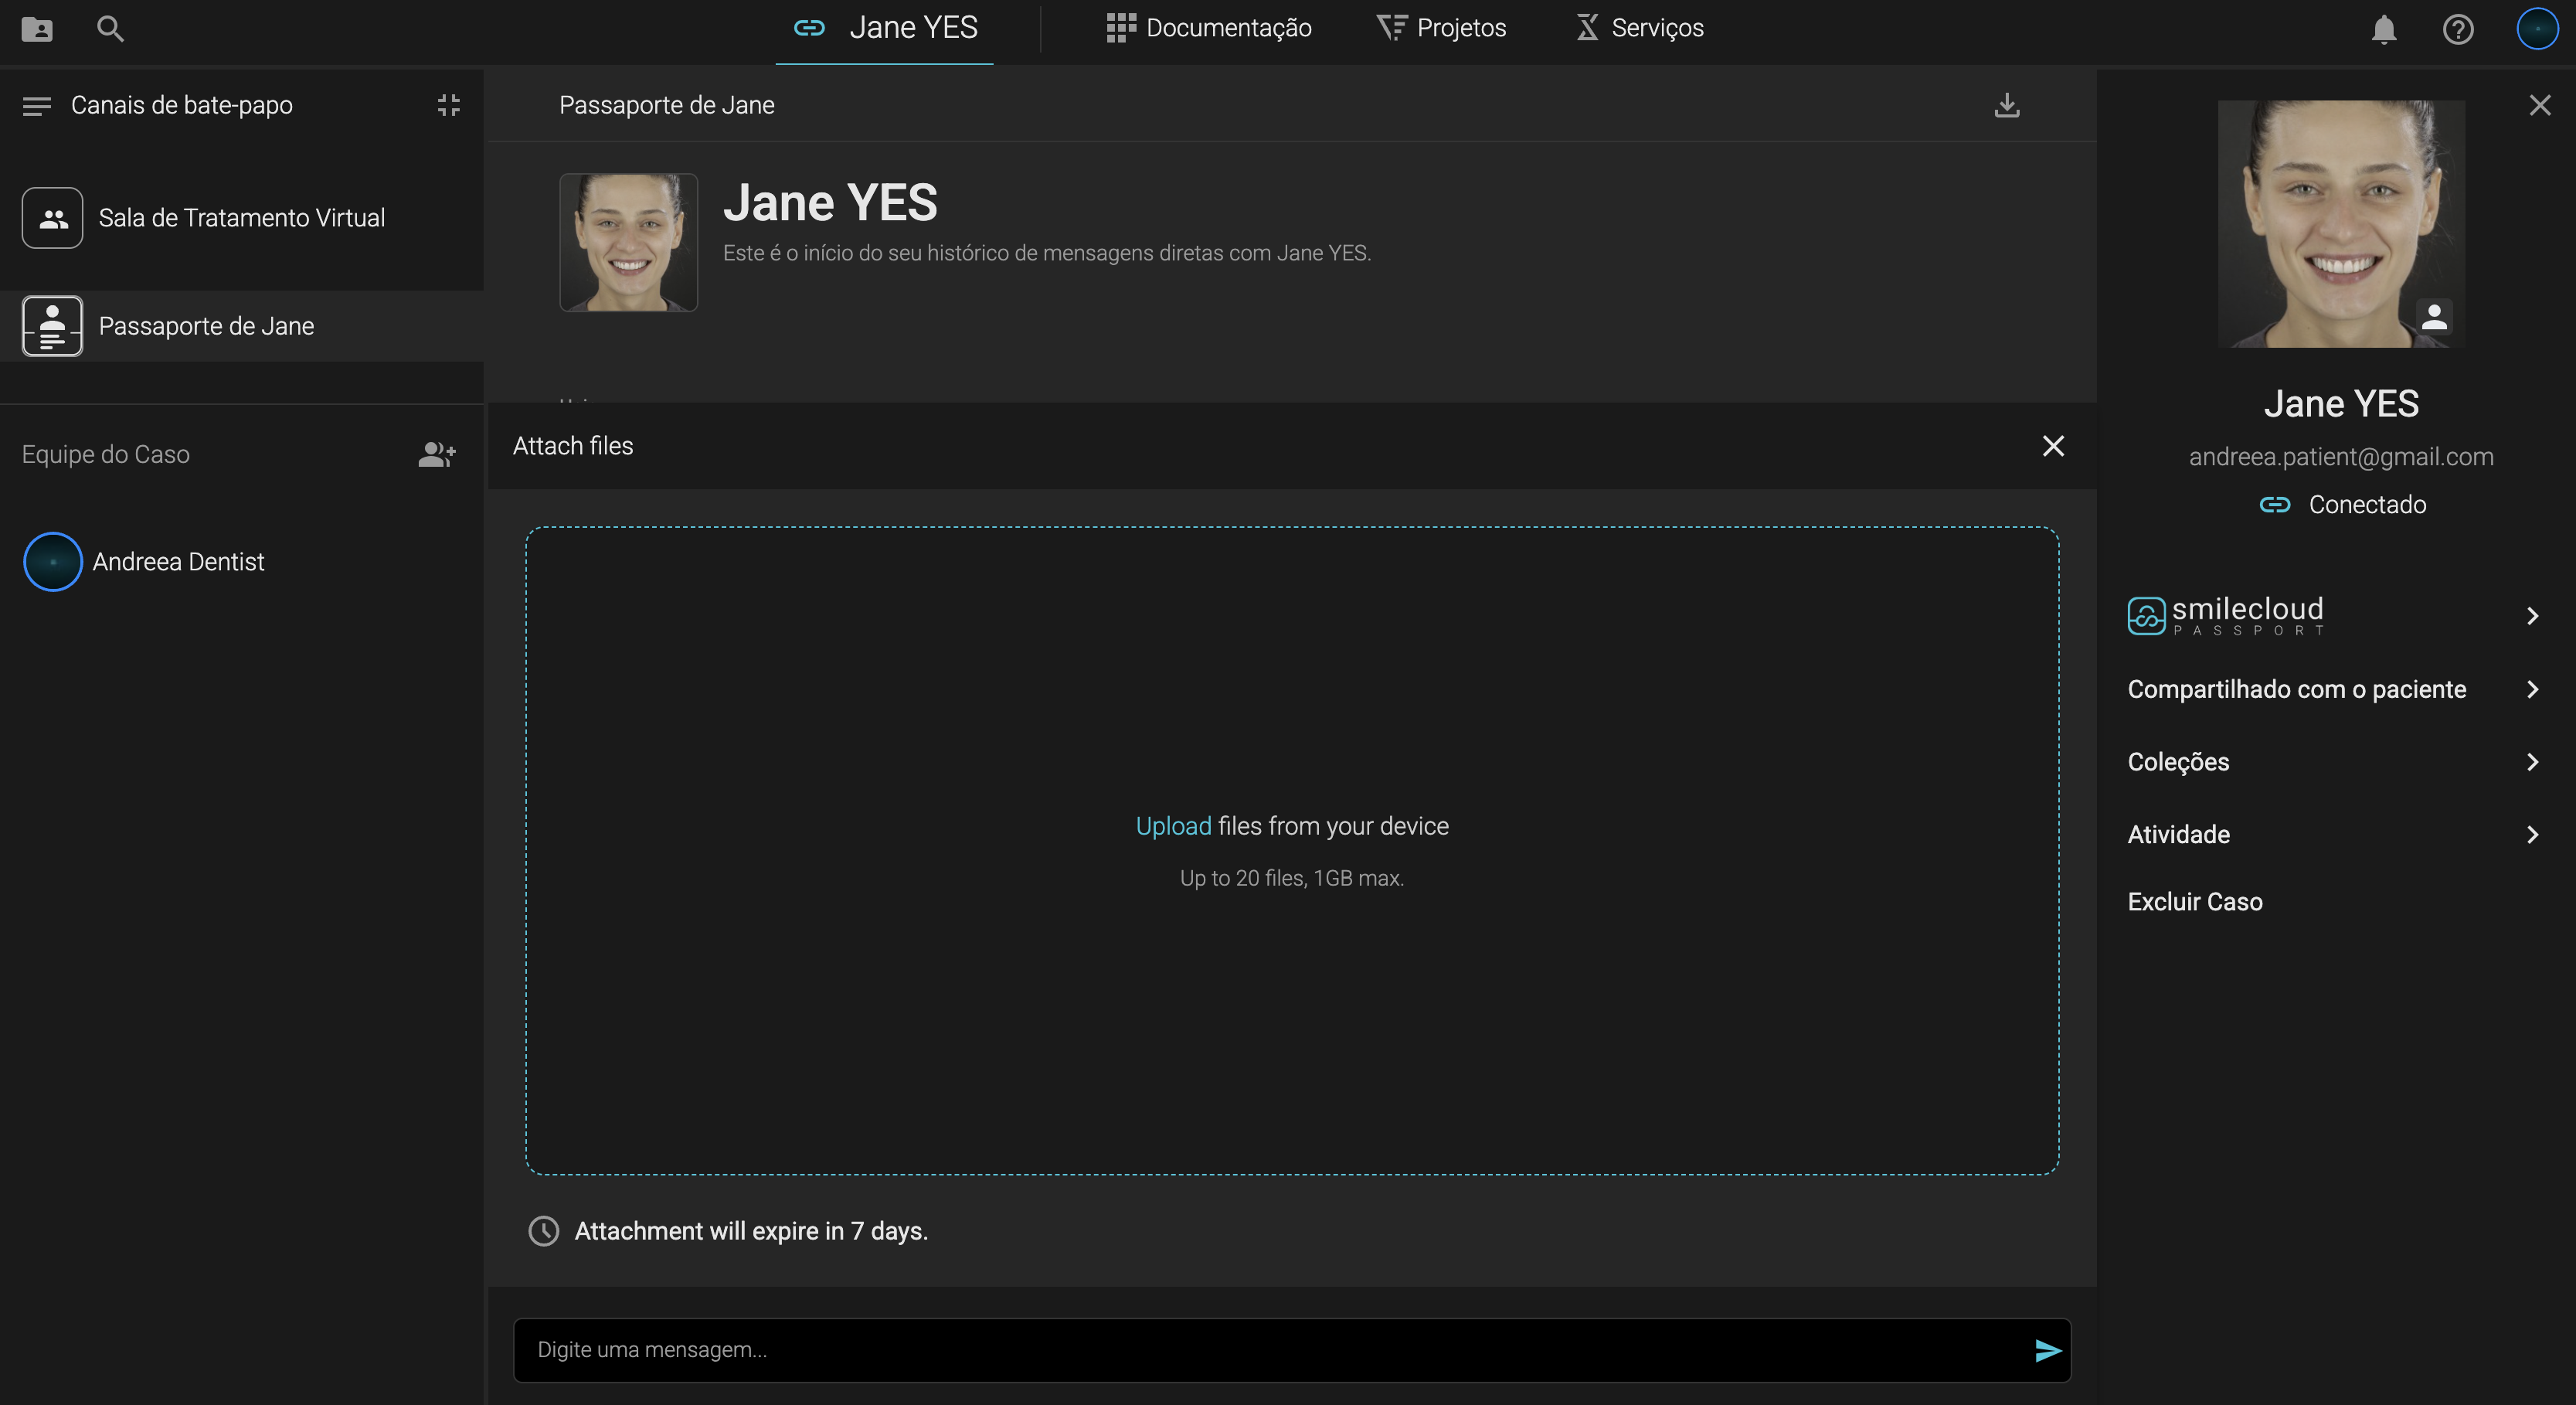
Task: Select Sala de Tratamento Virtual channel
Action: click(241, 218)
